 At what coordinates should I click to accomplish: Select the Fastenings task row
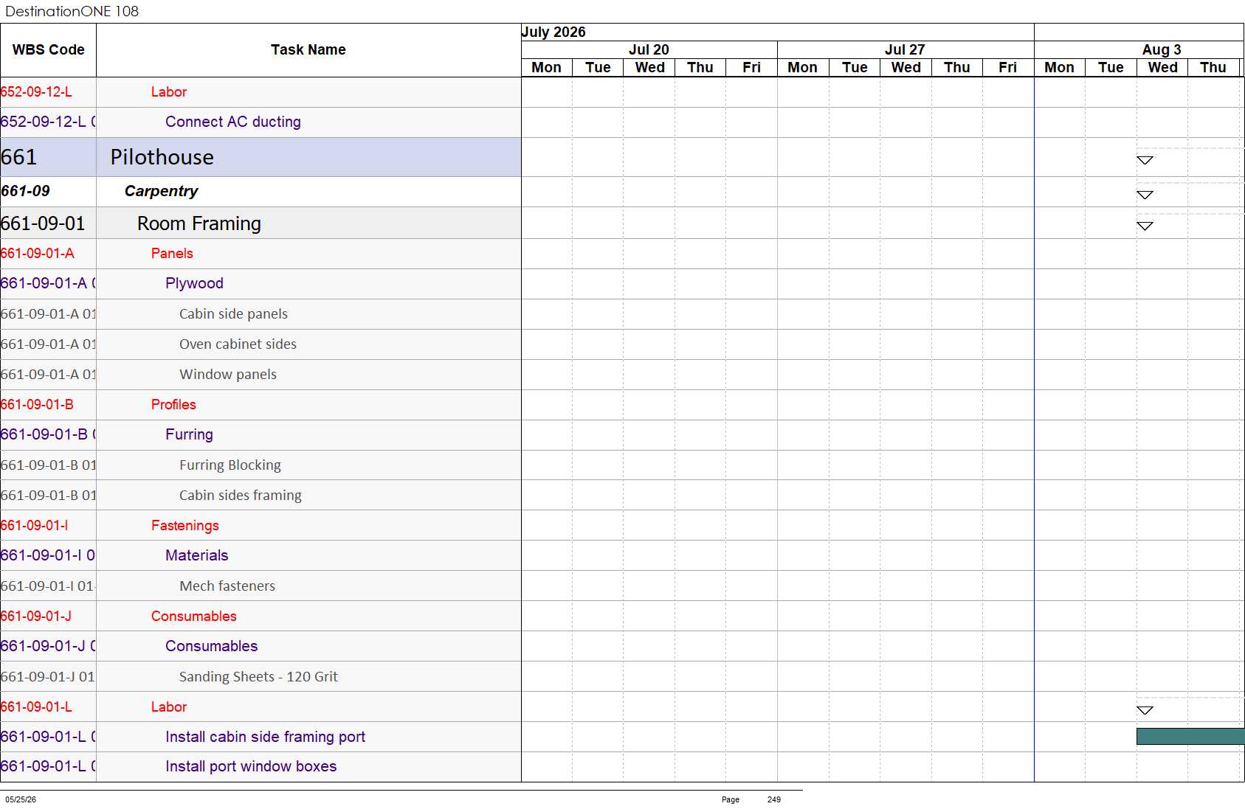(x=261, y=526)
